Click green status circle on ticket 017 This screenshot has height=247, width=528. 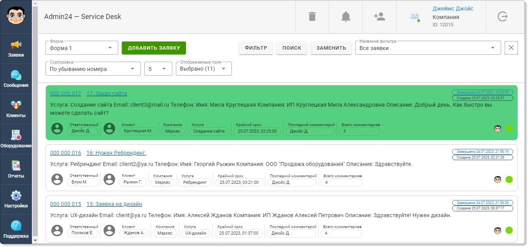(509, 128)
